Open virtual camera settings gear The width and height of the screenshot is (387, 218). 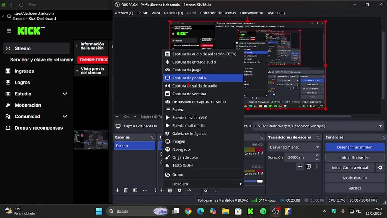coord(380,167)
